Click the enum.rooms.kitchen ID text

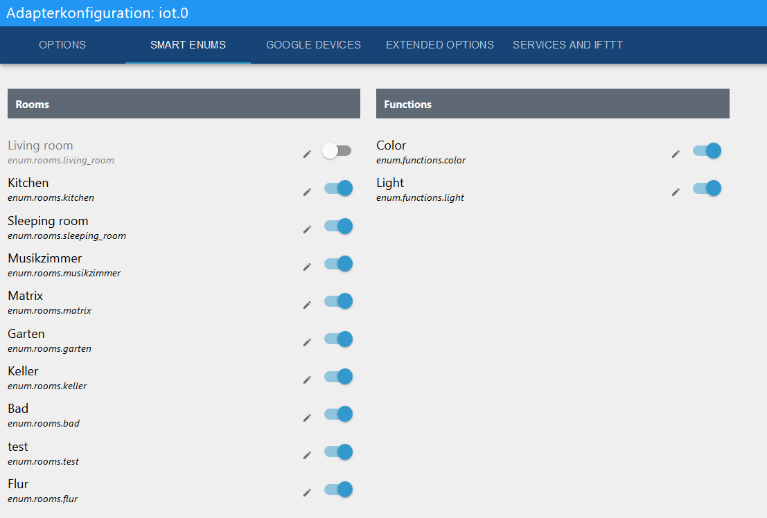point(51,198)
